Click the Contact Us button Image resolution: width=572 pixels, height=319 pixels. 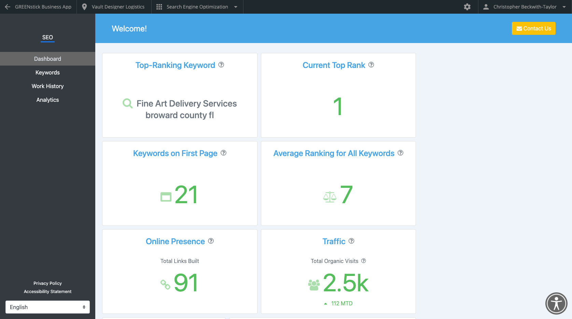(x=533, y=28)
